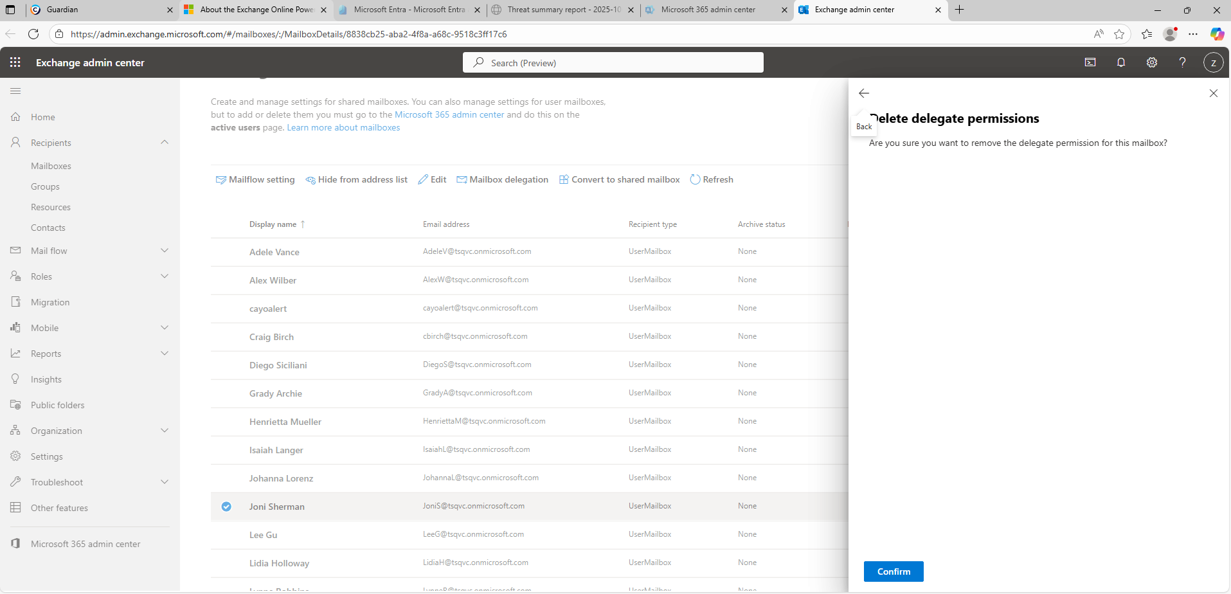This screenshot has width=1231, height=594.
Task: Click the help question mark icon
Action: [1182, 62]
